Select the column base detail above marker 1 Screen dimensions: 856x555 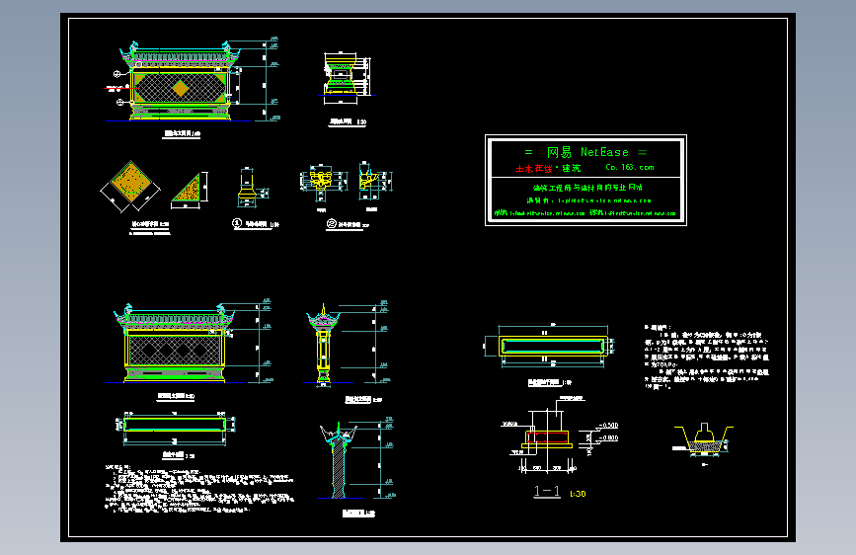(247, 187)
